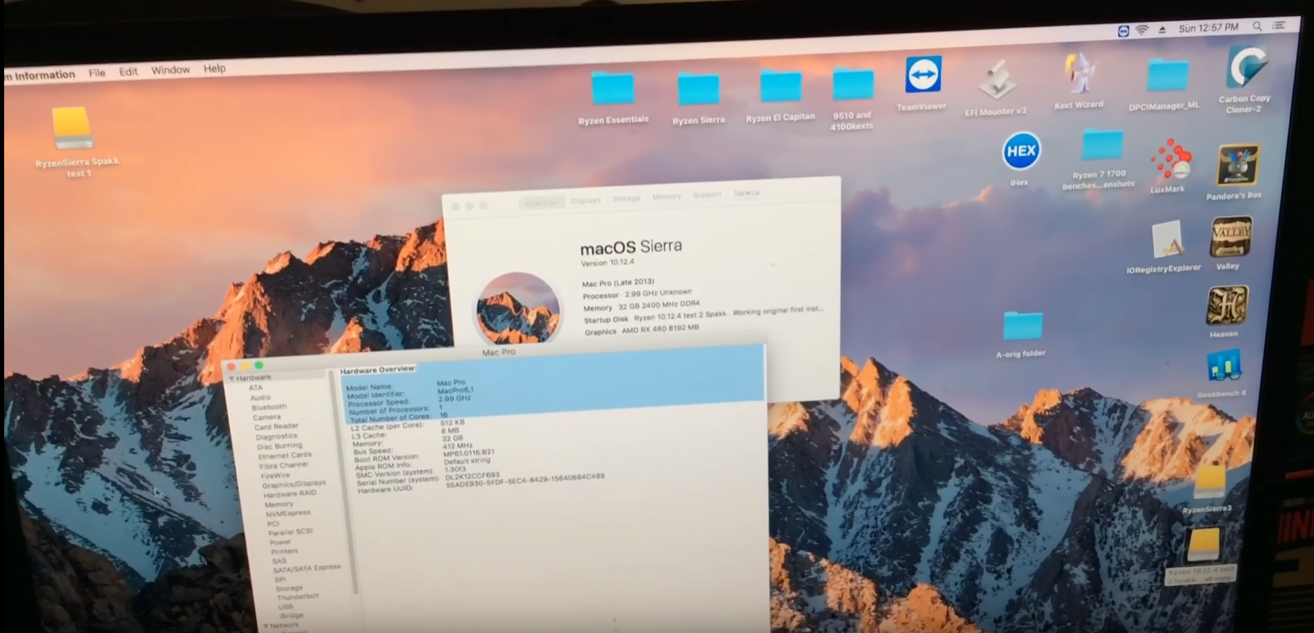This screenshot has width=1314, height=633.
Task: Select the Valley benchmark icon
Action: tap(1230, 237)
